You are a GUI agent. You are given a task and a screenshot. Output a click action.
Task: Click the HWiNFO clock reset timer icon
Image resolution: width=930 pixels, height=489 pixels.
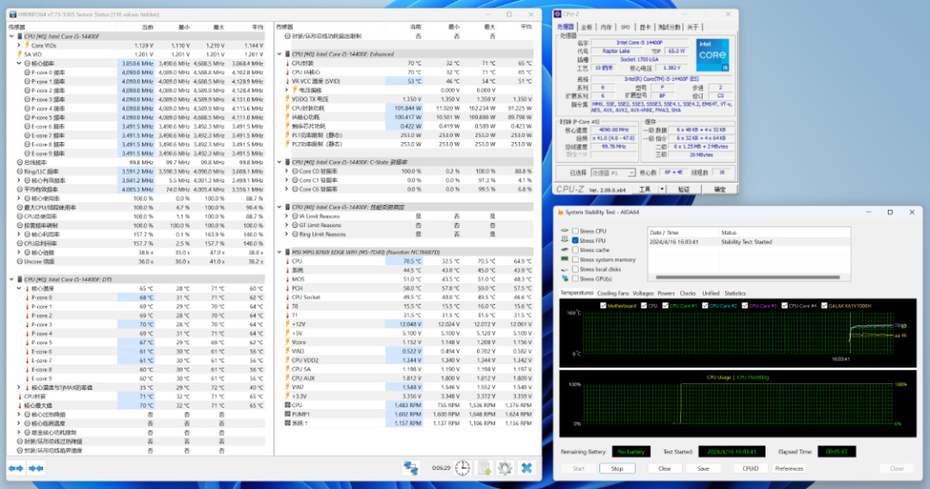click(x=462, y=467)
